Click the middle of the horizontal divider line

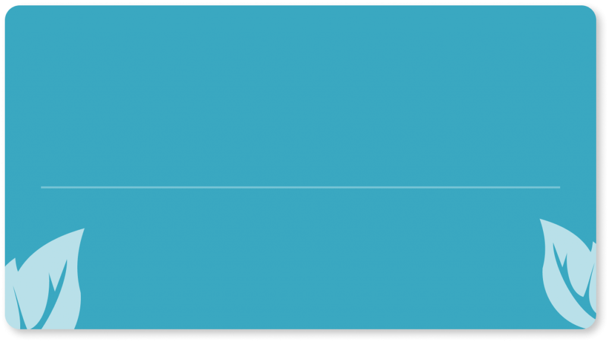(x=300, y=187)
